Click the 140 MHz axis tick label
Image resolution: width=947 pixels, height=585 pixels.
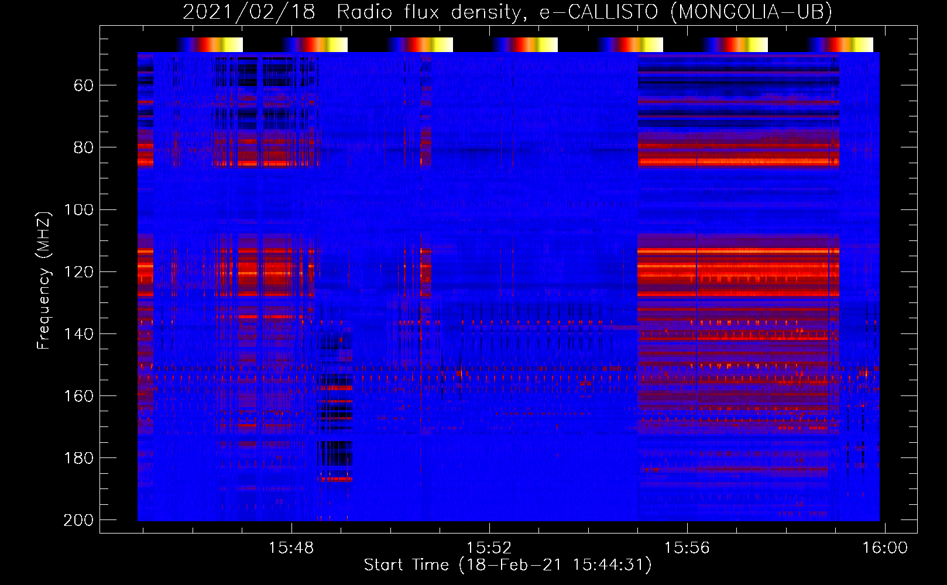pos(79,334)
